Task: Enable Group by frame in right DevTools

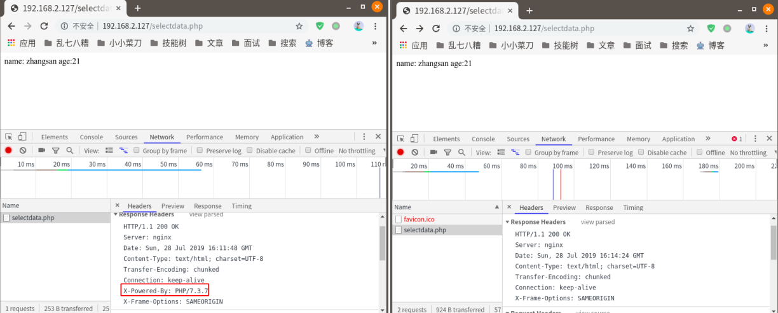Action: point(528,153)
